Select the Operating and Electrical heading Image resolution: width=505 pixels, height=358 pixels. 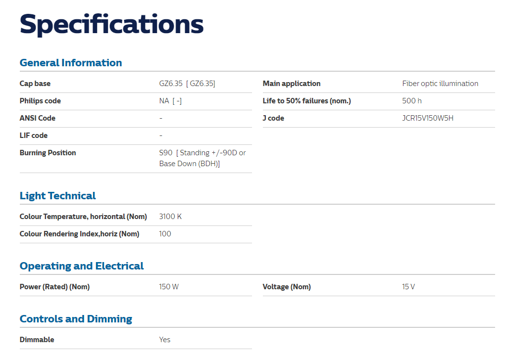click(x=82, y=266)
